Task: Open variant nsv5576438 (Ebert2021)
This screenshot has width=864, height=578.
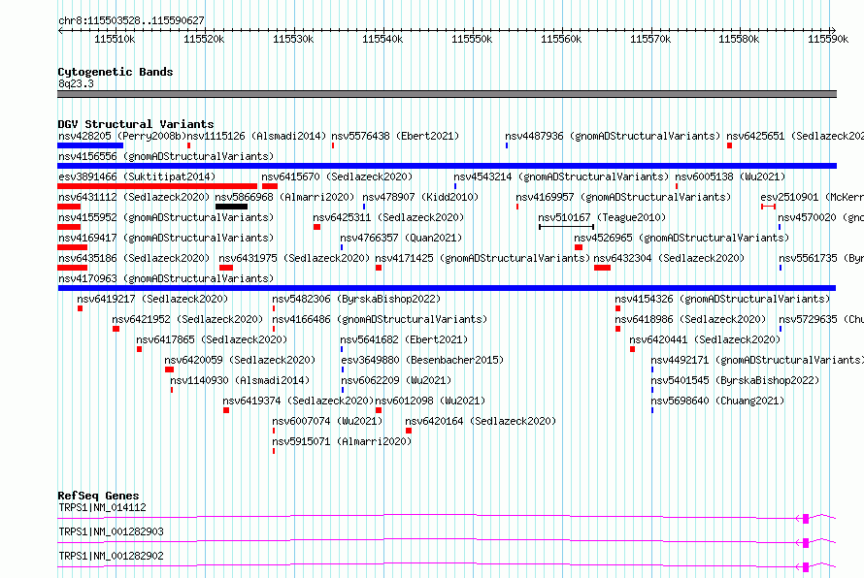Action: coord(395,136)
